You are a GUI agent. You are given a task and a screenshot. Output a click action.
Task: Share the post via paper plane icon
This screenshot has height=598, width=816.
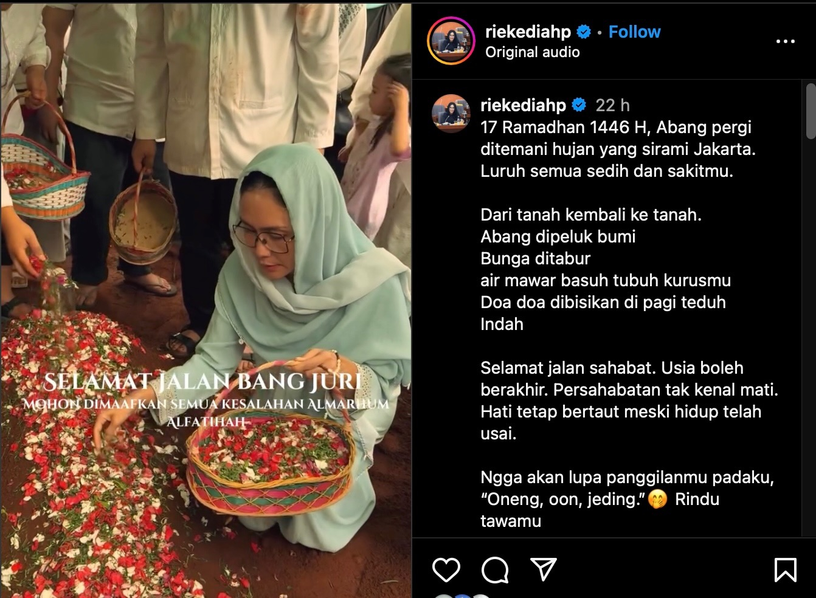pos(544,569)
